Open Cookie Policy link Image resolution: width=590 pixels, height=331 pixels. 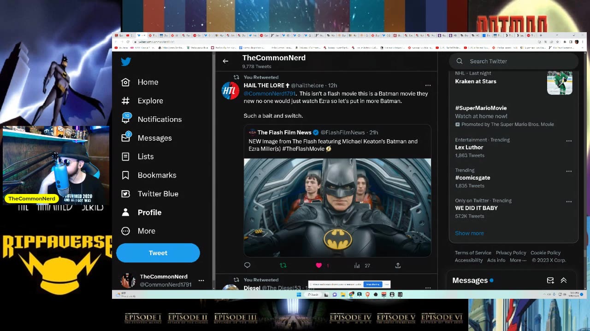pos(545,253)
